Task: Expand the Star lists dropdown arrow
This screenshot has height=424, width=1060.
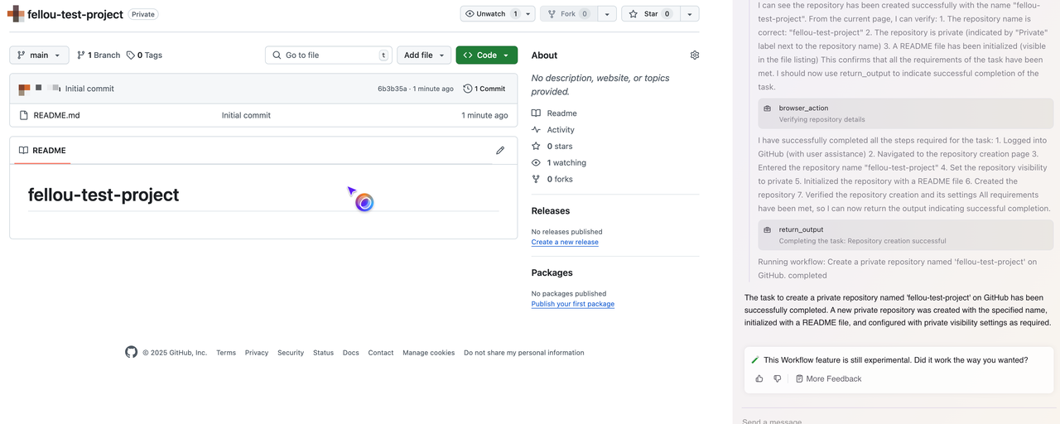Action: click(689, 14)
